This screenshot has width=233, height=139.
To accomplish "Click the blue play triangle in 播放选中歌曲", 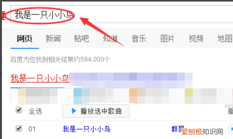I will (x=74, y=111).
